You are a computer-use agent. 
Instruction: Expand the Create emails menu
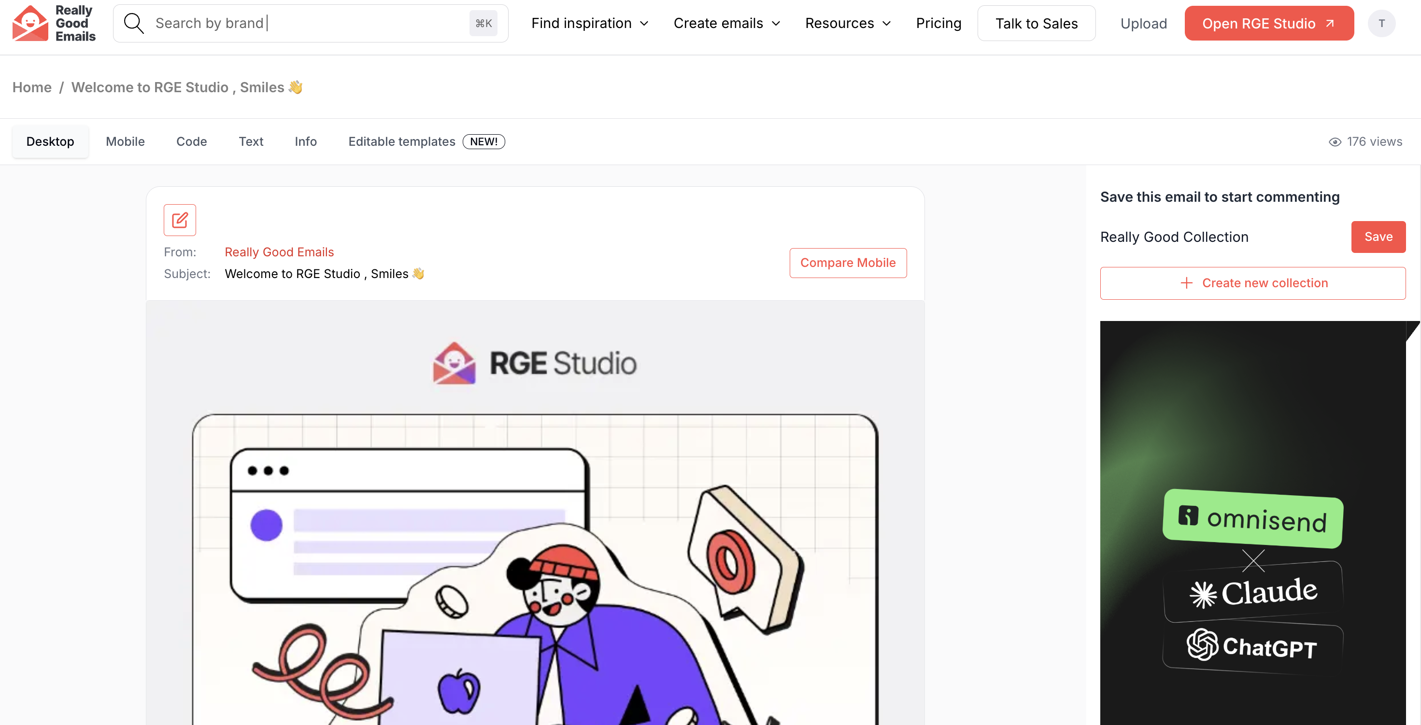727,23
